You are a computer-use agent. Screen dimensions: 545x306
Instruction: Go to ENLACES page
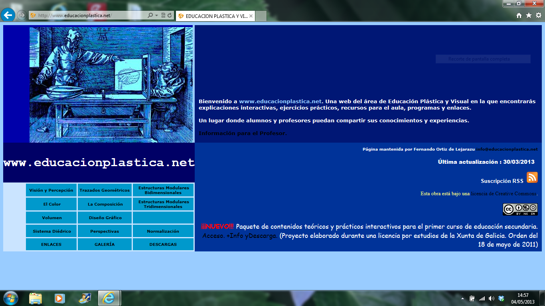pos(51,244)
